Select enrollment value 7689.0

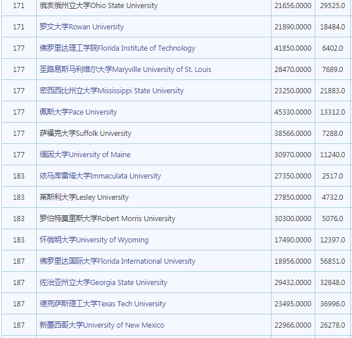(332, 70)
